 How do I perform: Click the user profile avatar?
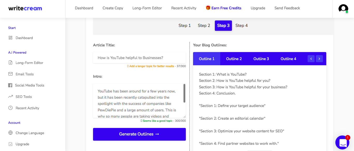tap(343, 9)
